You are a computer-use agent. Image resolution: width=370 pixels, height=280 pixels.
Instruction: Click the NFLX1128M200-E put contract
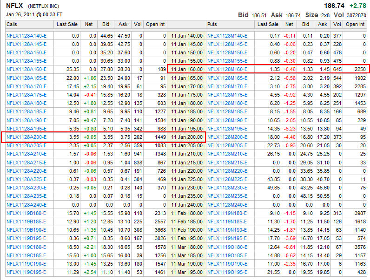click(x=227, y=137)
